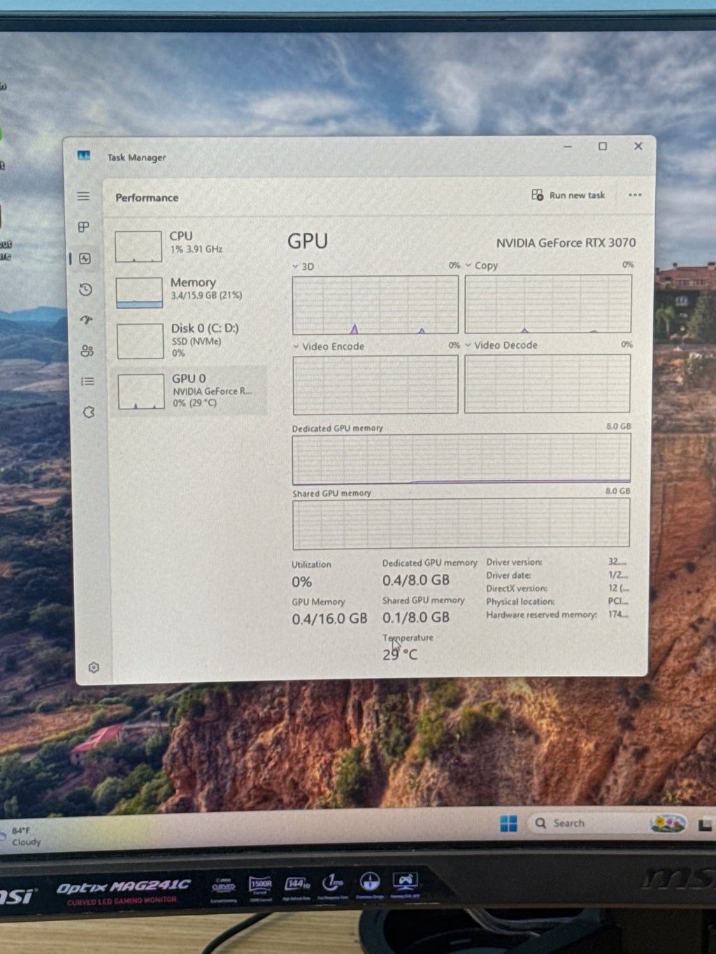Open the Details page icon
The height and width of the screenshot is (954, 716).
(87, 382)
